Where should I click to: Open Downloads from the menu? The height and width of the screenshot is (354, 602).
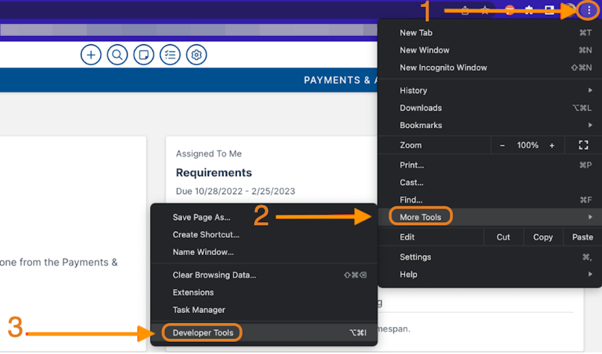pos(420,108)
